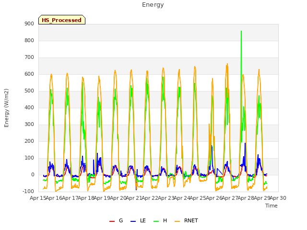
Task: Click the y-axis label '400'
Action: point(29,107)
